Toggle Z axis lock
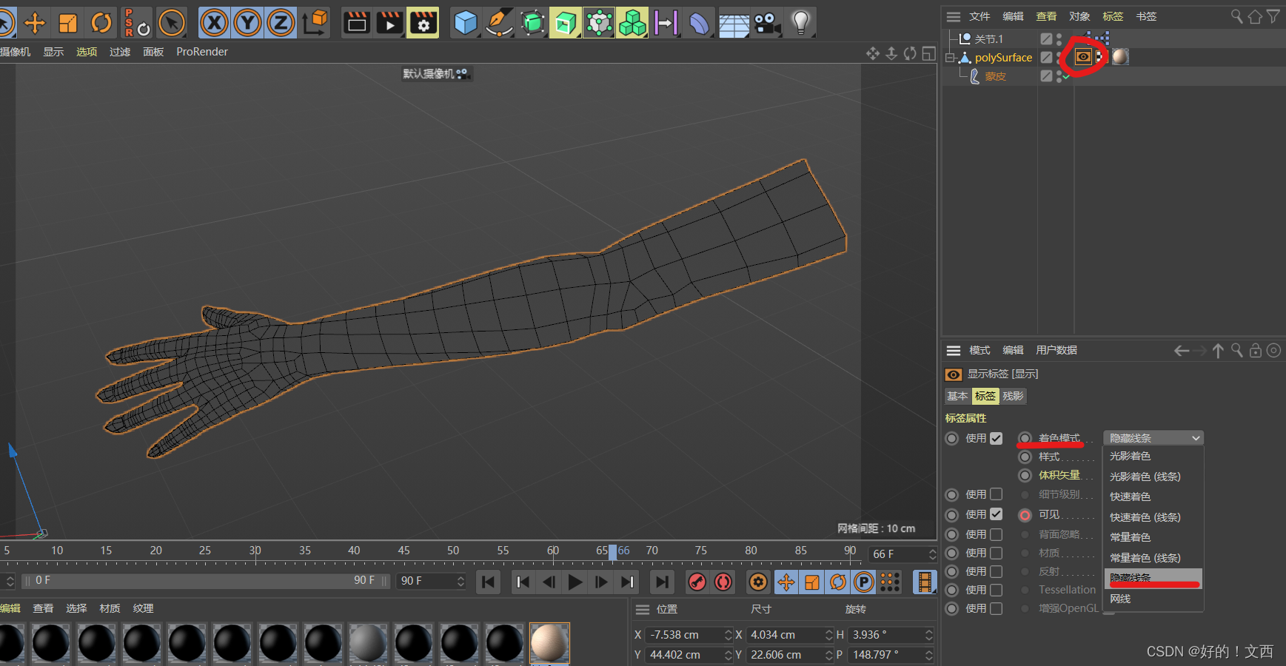 281,23
